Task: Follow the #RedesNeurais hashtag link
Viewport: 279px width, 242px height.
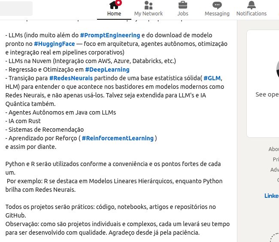Action: (71, 78)
